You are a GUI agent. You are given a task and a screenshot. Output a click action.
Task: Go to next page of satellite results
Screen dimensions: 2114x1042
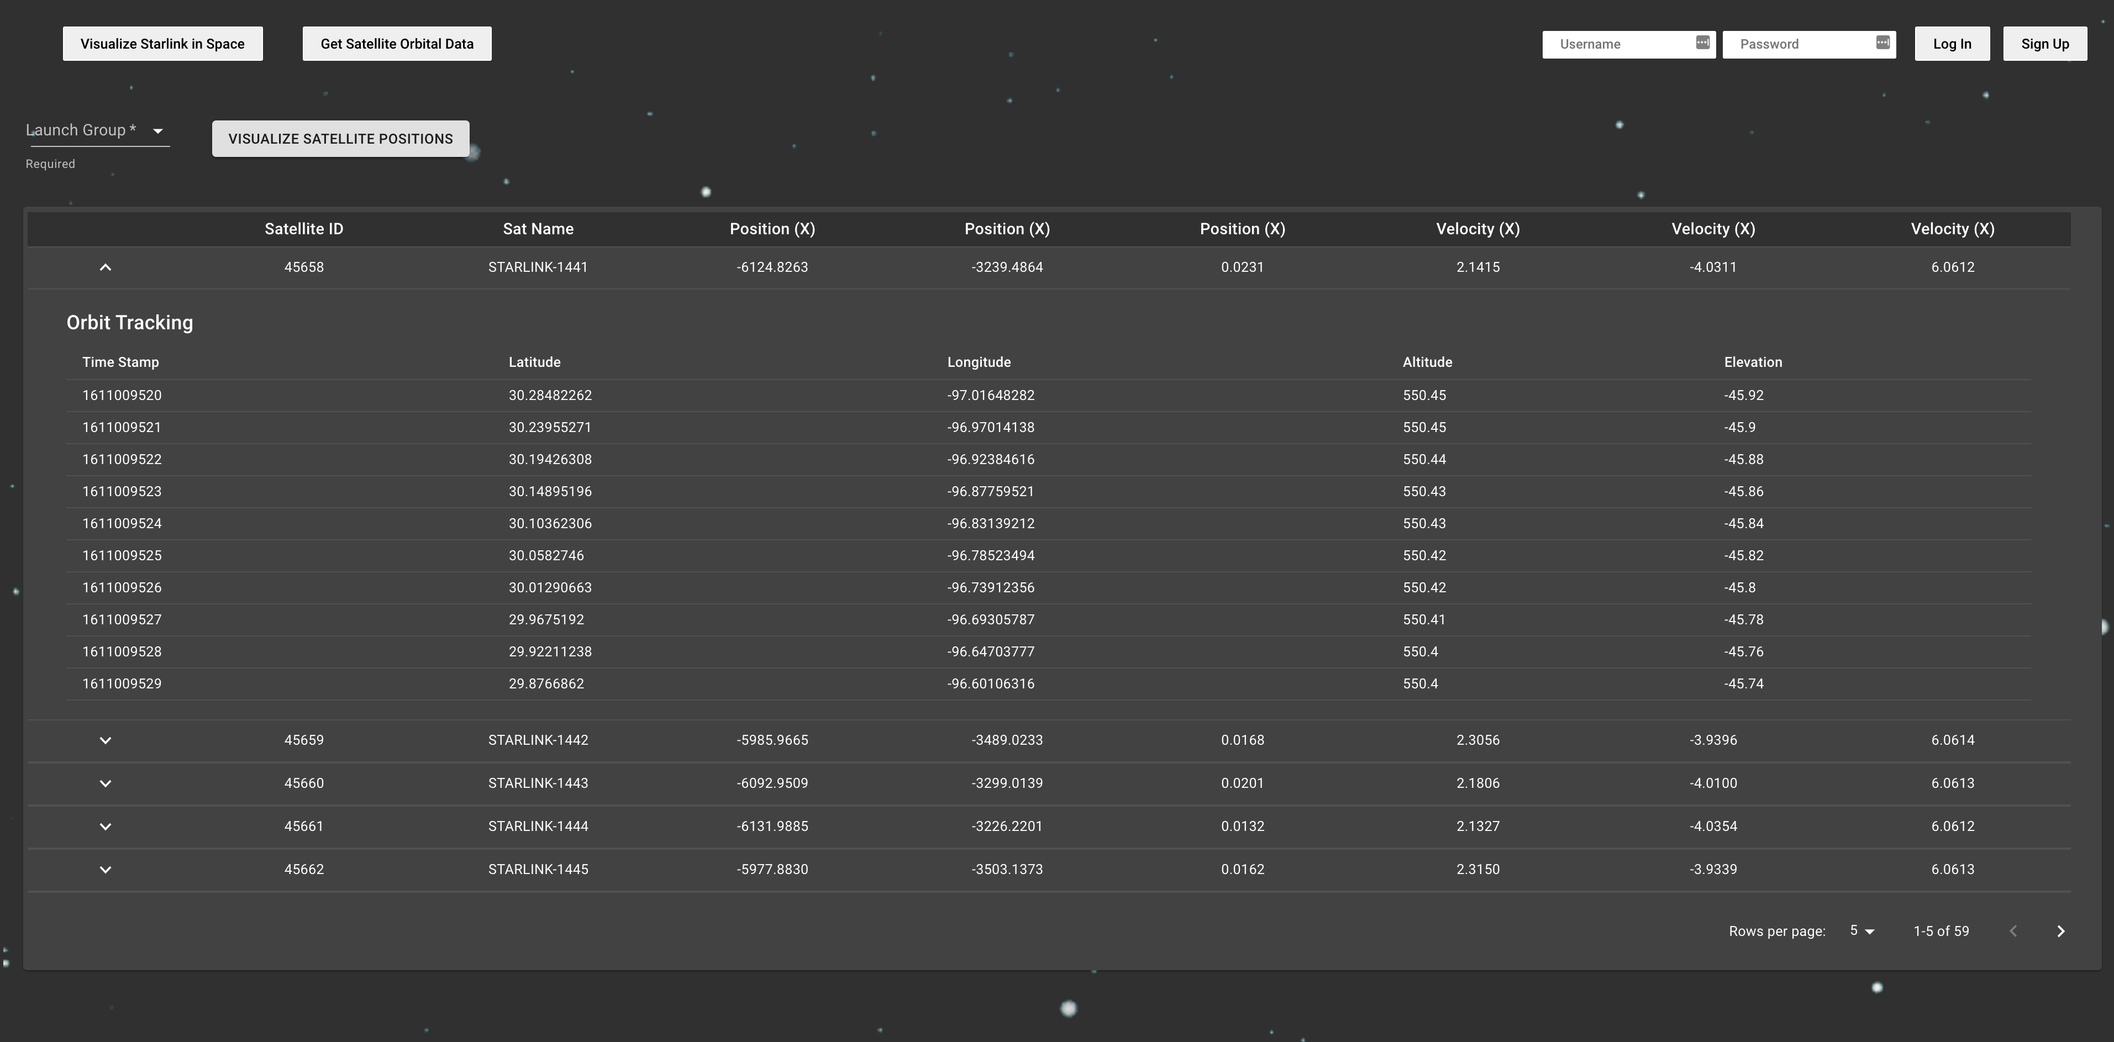(x=2060, y=930)
